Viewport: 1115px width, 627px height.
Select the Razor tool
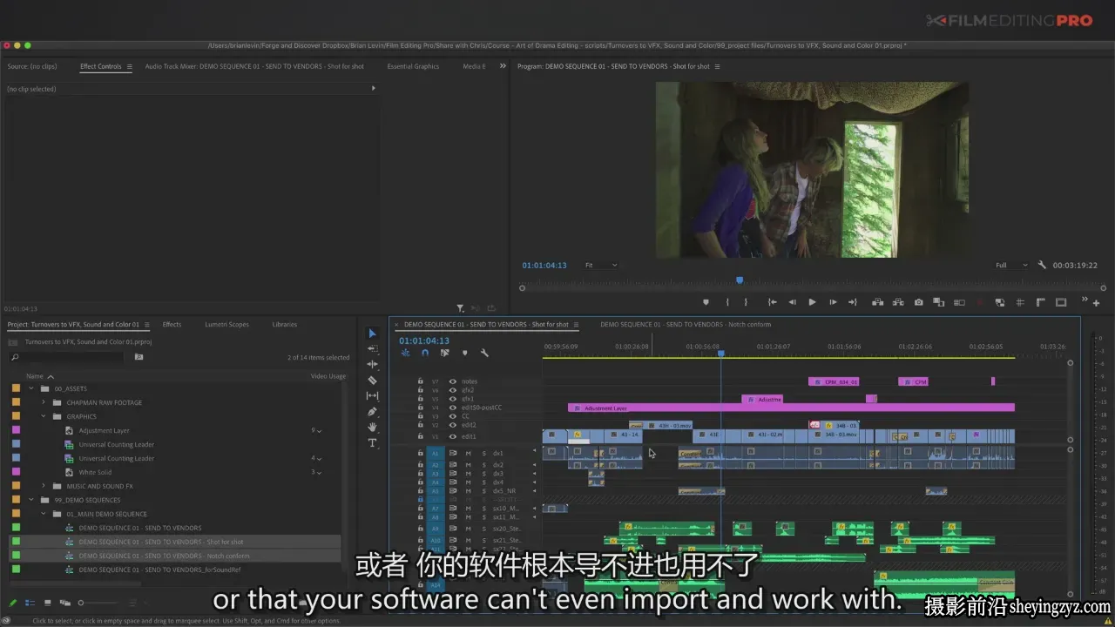point(372,381)
